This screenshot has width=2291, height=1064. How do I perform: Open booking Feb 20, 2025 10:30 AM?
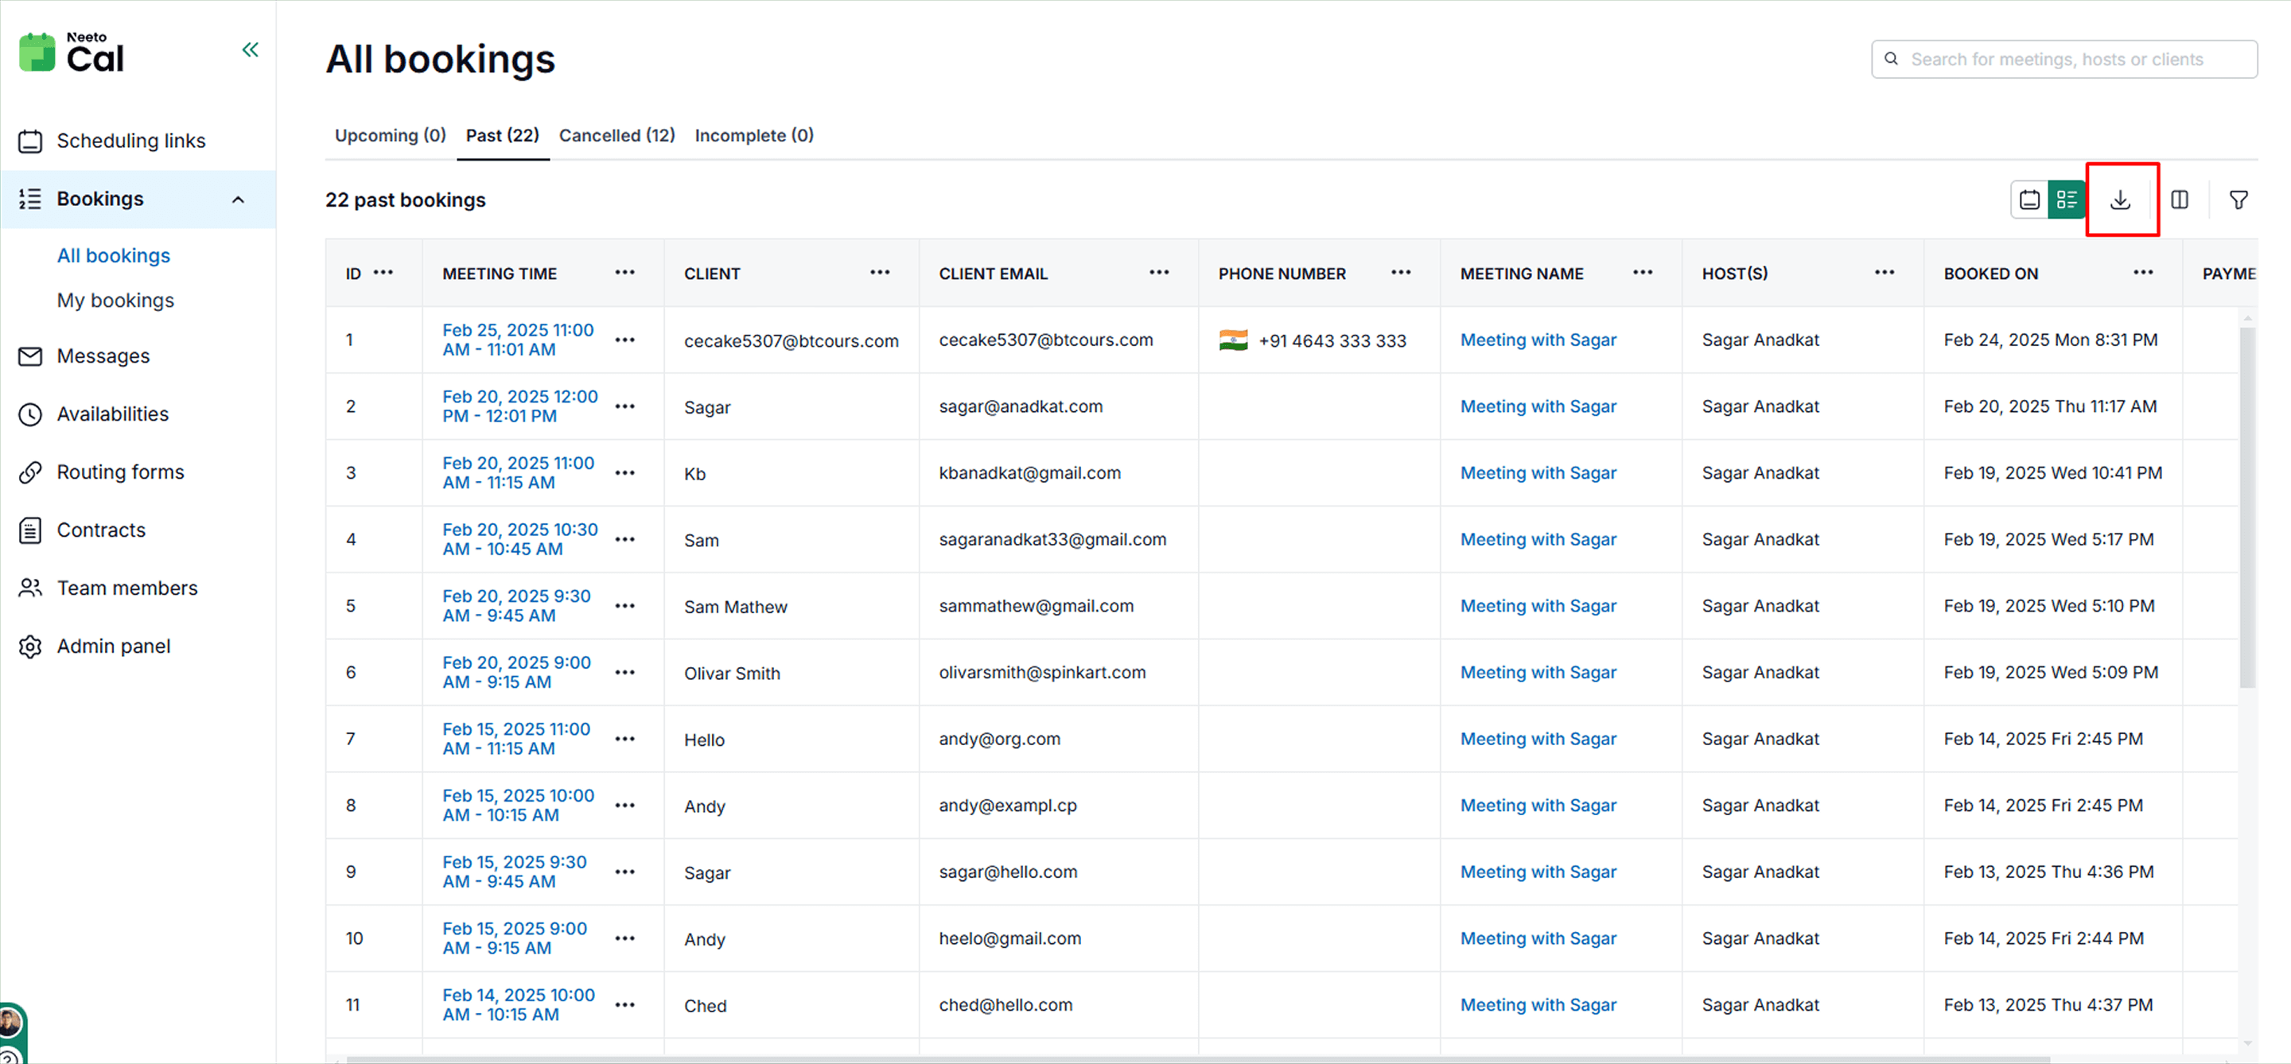520,540
